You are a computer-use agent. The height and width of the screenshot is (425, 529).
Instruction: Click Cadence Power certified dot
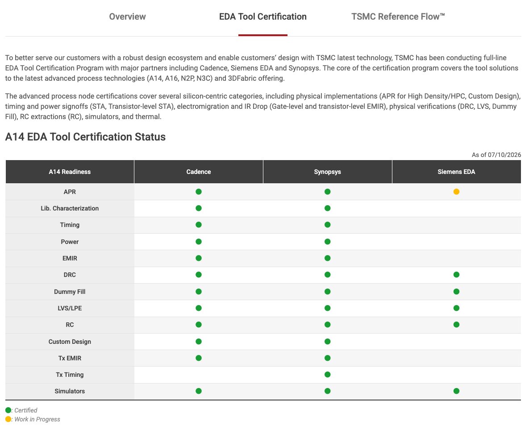(x=199, y=242)
